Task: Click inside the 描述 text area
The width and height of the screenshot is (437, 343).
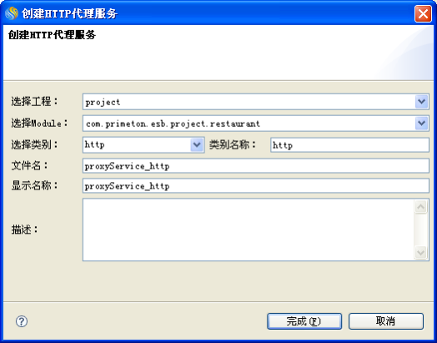Action: (249, 230)
